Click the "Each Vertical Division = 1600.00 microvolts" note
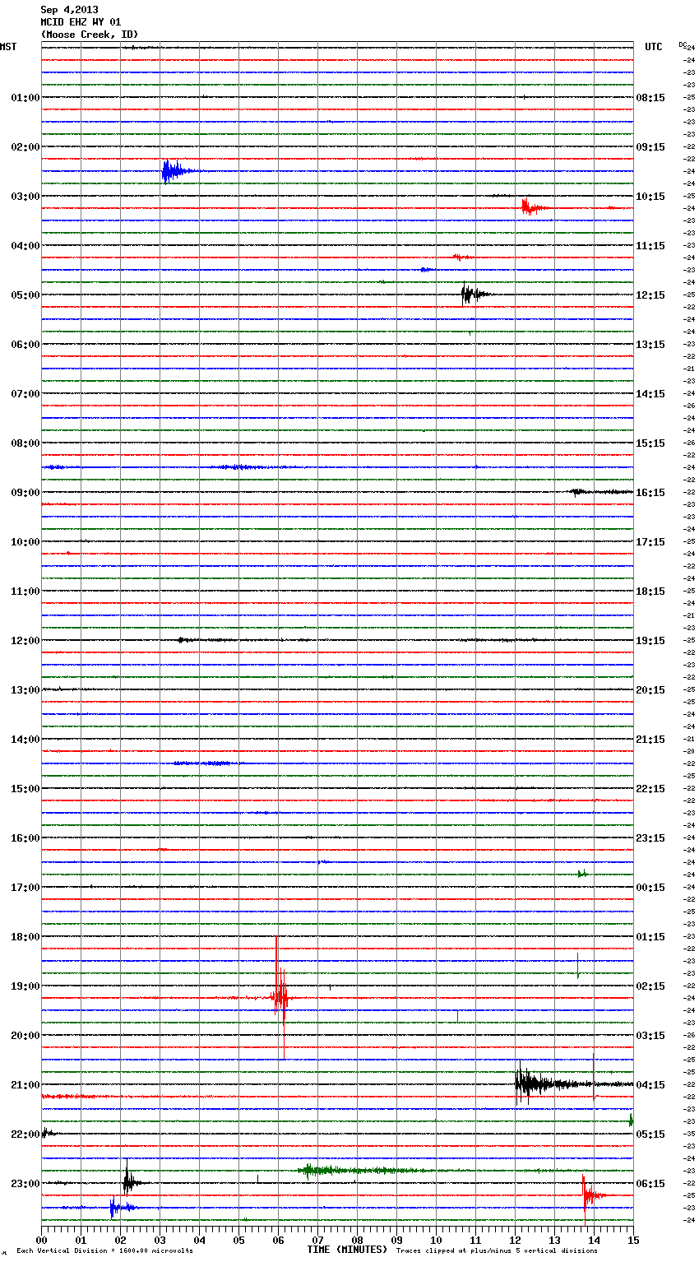This screenshot has height=1262, width=699. pos(104,1250)
